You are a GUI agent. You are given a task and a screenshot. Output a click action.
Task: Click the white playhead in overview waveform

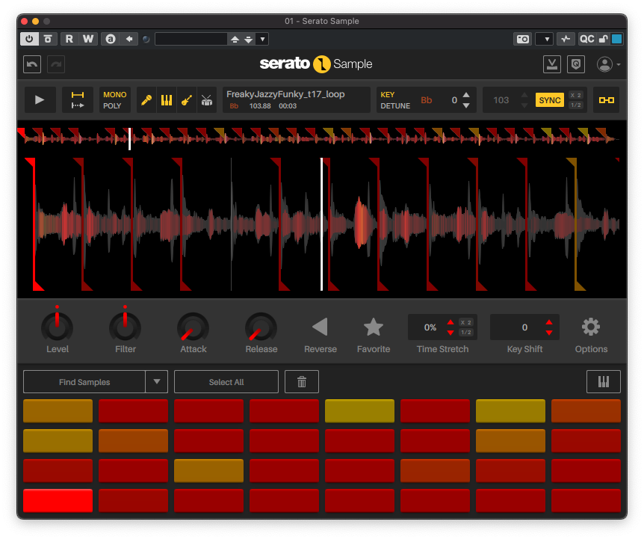[x=130, y=139]
